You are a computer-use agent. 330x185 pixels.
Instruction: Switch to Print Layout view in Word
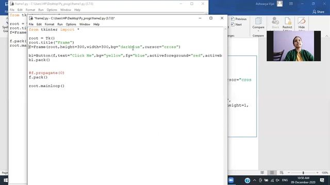pos(272,173)
